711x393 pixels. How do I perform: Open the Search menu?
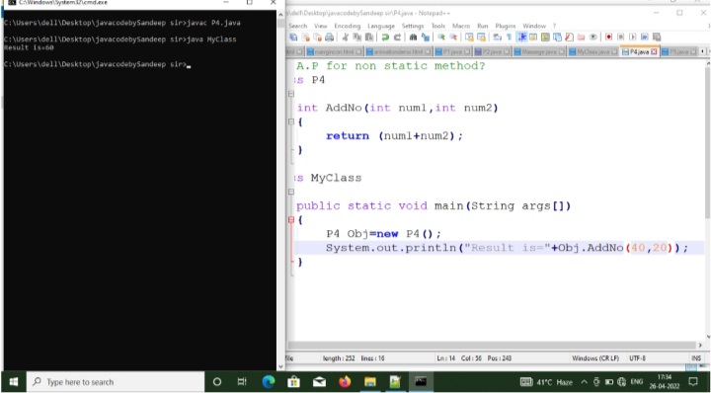coord(297,26)
